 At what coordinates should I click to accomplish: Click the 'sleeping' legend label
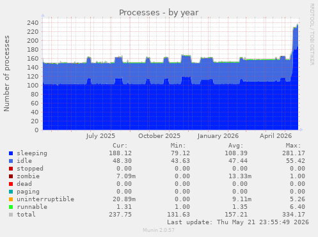32,153
